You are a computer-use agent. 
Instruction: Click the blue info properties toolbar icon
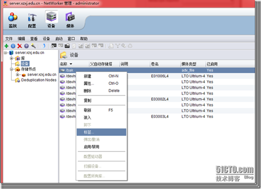(x=13, y=46)
